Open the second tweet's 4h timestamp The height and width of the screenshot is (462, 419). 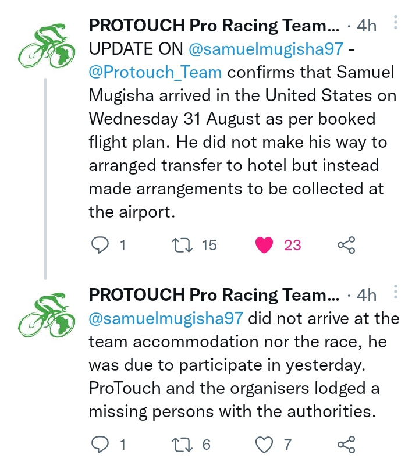[367, 295]
